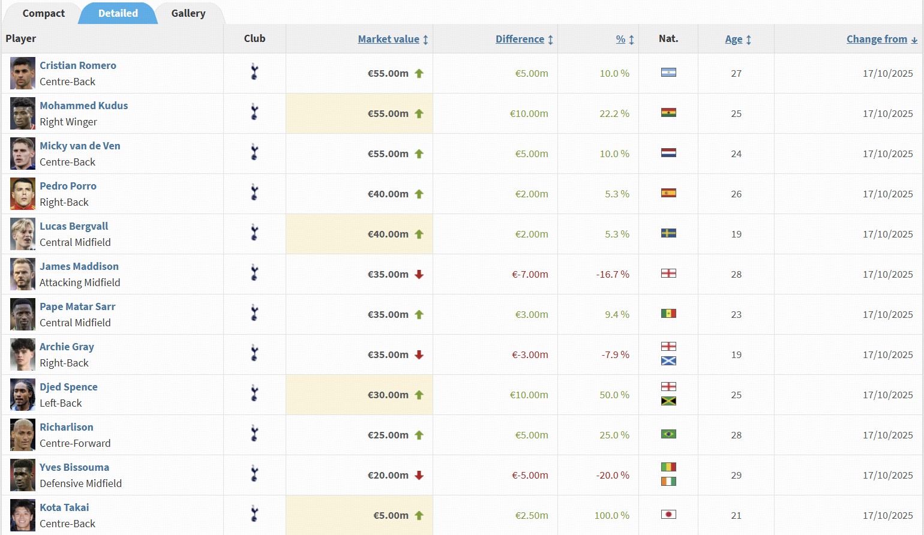Viewport: 924px width, 535px height.
Task: Sort by Difference column header
Action: tap(520, 39)
